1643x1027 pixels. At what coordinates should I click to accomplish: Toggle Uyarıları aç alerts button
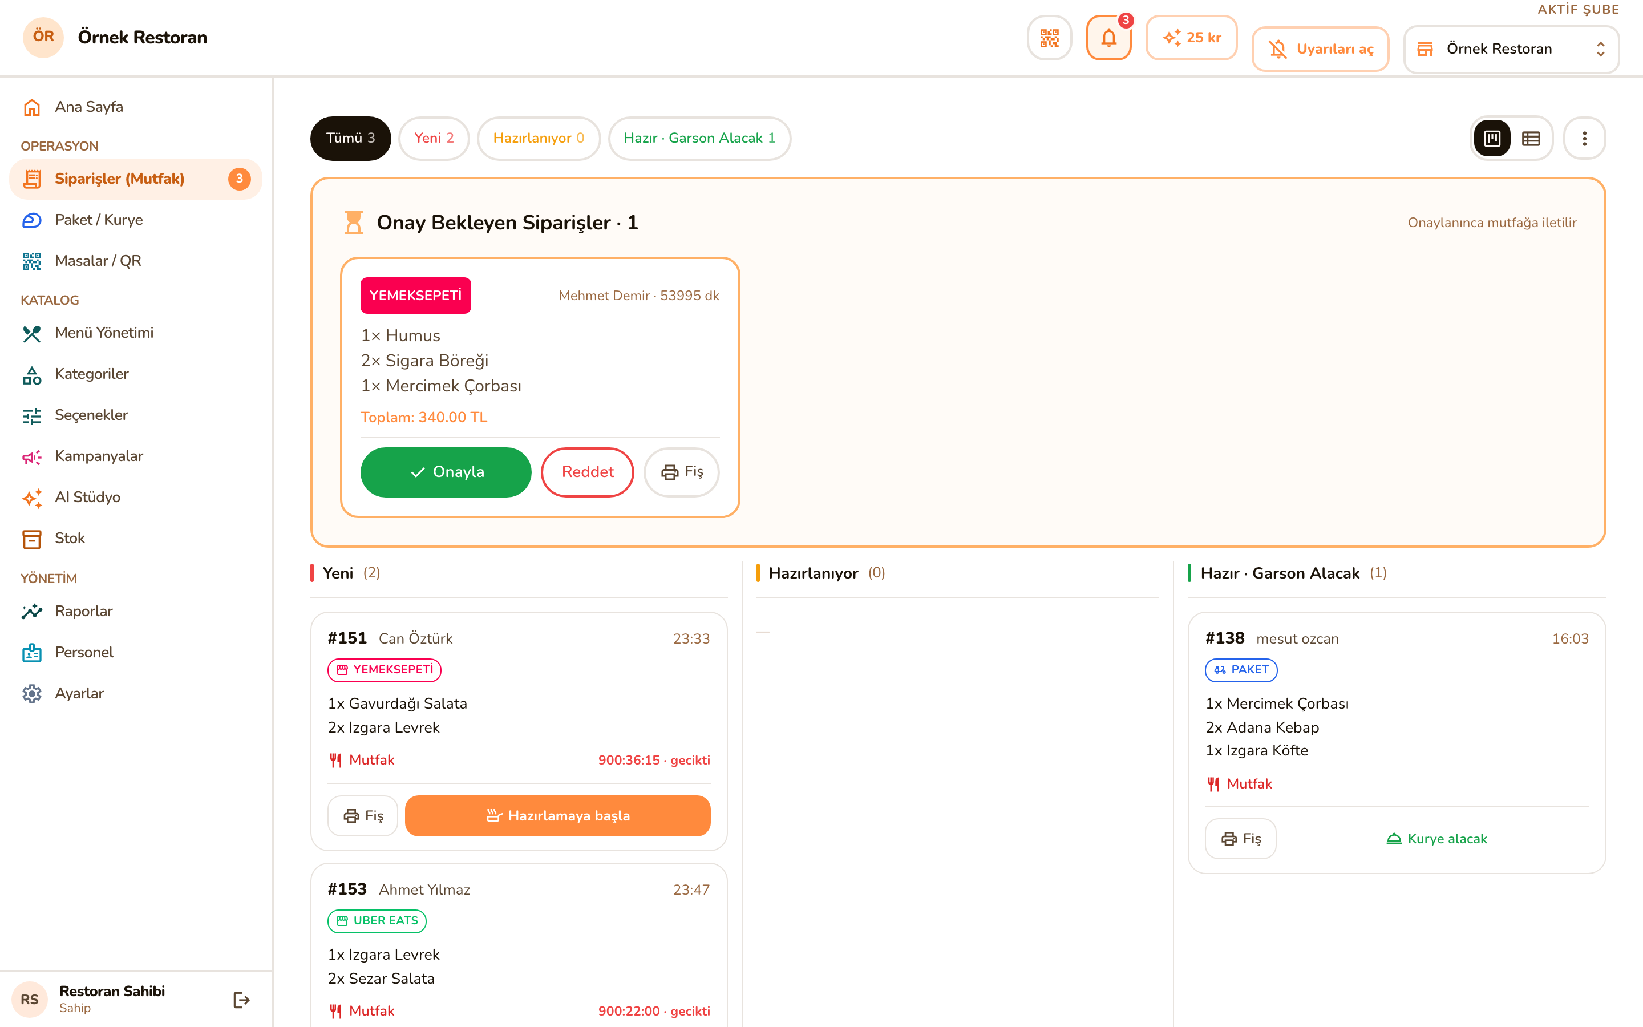click(1320, 49)
